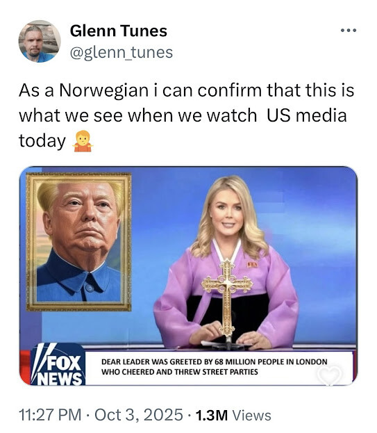The height and width of the screenshot is (433, 377).
Task: Click the framed portrait in the image
Action: pos(78,242)
